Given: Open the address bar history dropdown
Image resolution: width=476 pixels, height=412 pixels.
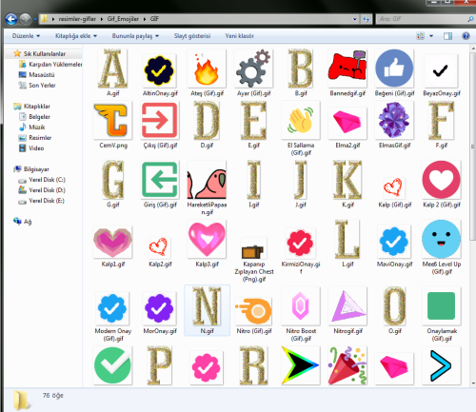Looking at the screenshot, I should click(x=355, y=19).
